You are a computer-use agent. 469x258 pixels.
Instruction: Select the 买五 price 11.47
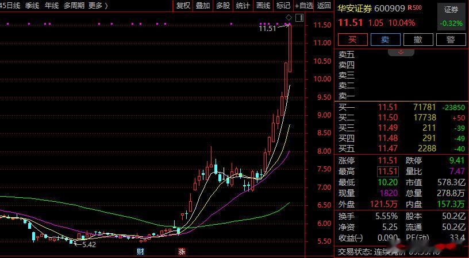click(x=388, y=148)
